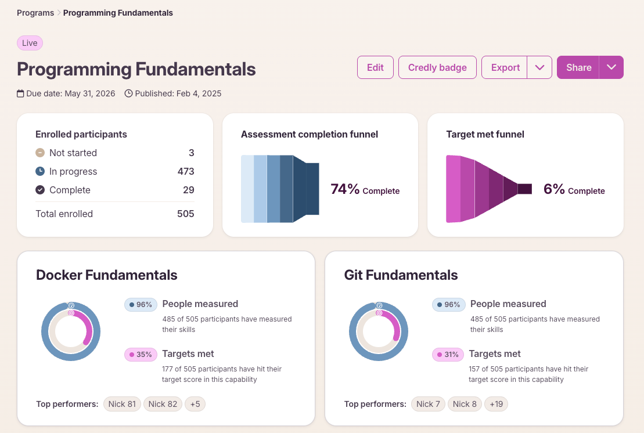Image resolution: width=644 pixels, height=433 pixels.
Task: Expand the +5 more Docker performers chip
Action: point(195,404)
